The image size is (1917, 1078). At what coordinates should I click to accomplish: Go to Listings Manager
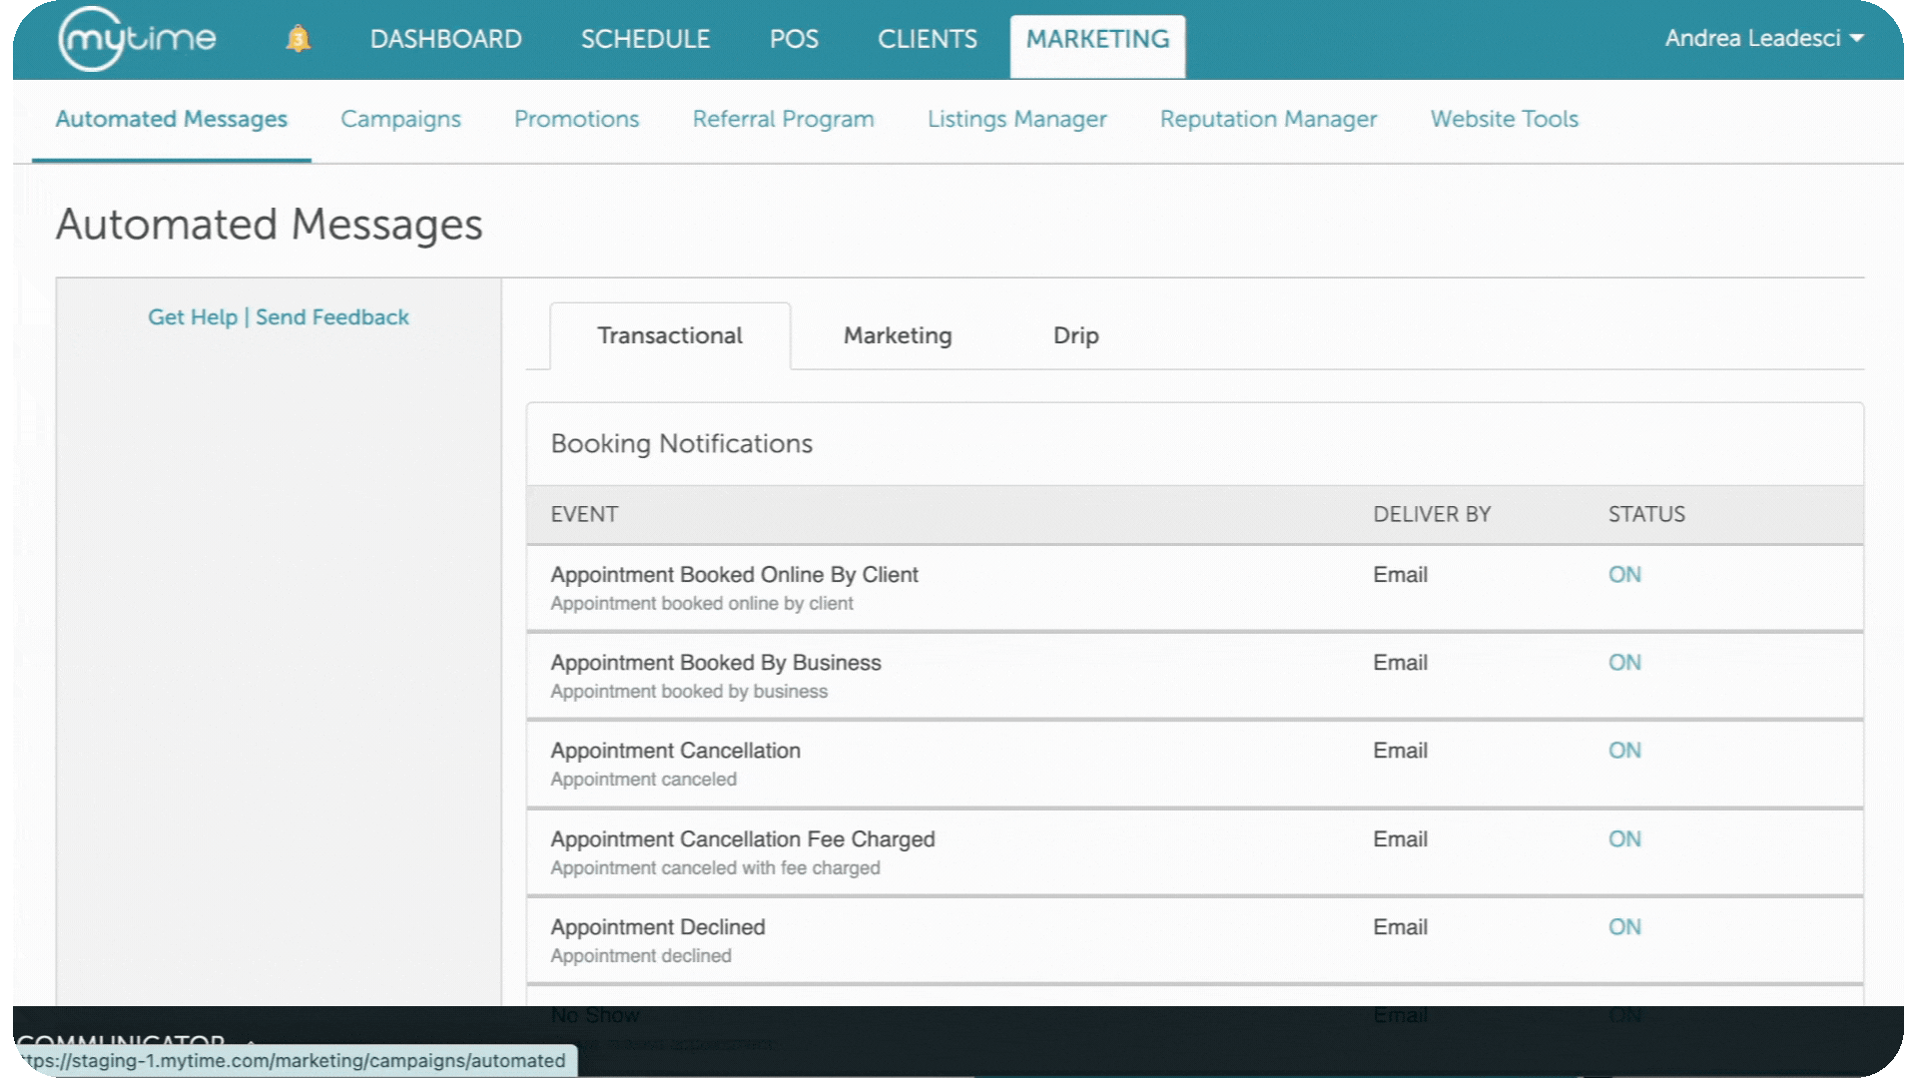[1016, 119]
